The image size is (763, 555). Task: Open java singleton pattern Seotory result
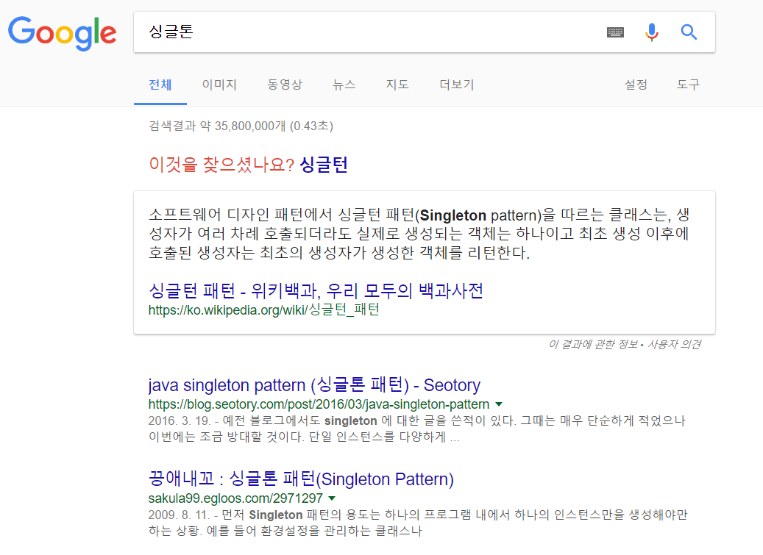click(x=314, y=385)
